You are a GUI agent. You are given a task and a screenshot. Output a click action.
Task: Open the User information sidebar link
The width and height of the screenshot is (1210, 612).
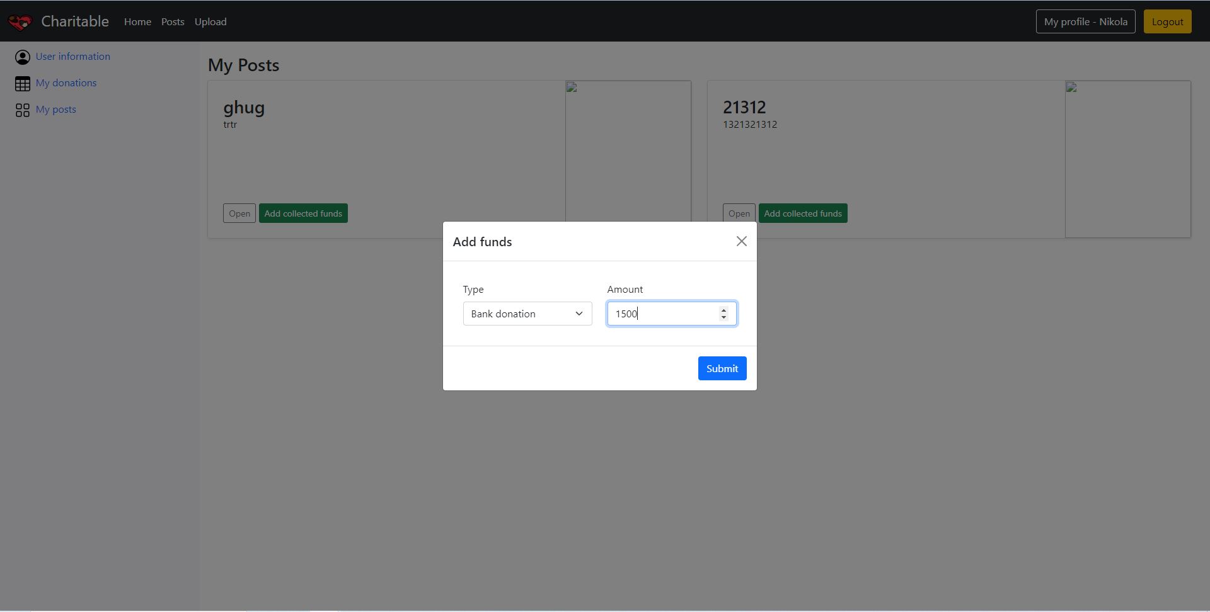point(72,57)
